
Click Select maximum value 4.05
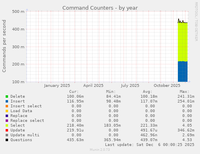pos(187,125)
